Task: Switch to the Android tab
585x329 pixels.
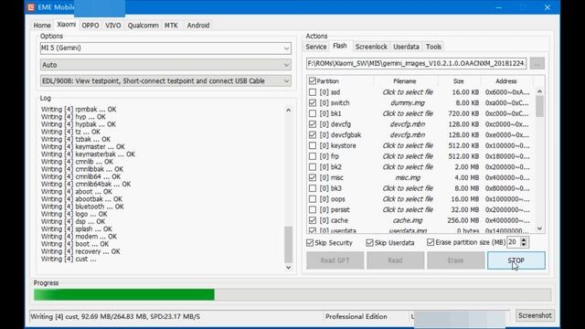Action: [x=198, y=26]
